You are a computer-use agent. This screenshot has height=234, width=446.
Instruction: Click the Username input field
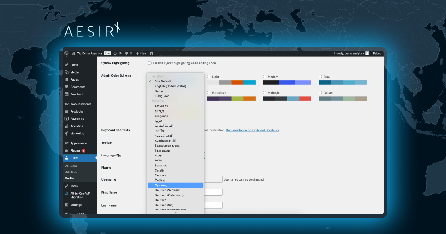[213, 179]
